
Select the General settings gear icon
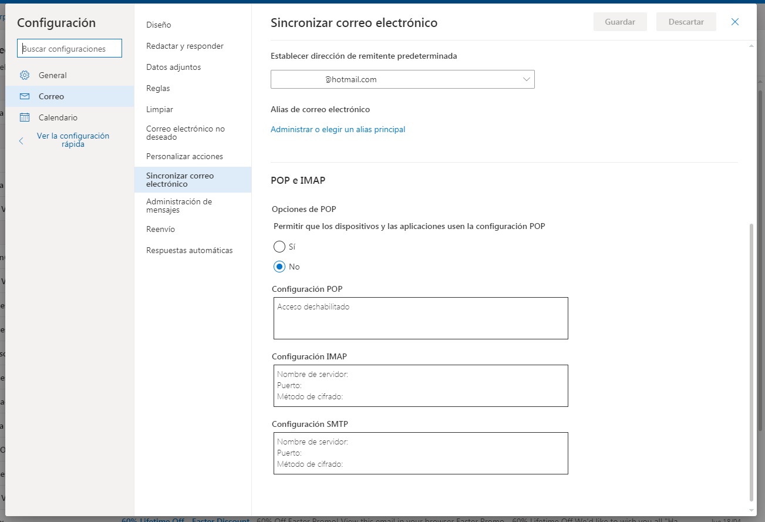point(24,75)
